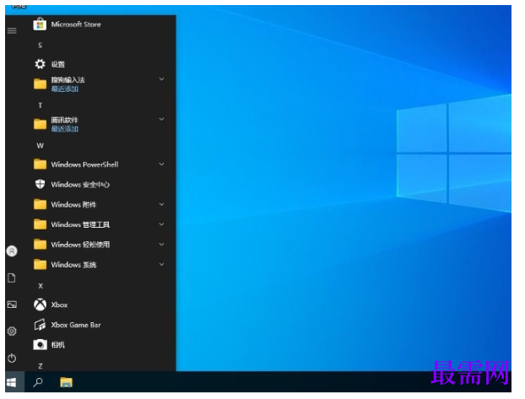
Task: Open the Windows 安全中心 shield icon
Action: 41,184
